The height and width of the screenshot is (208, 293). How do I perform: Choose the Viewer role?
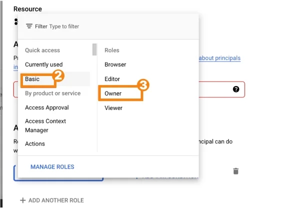pyautogui.click(x=113, y=108)
